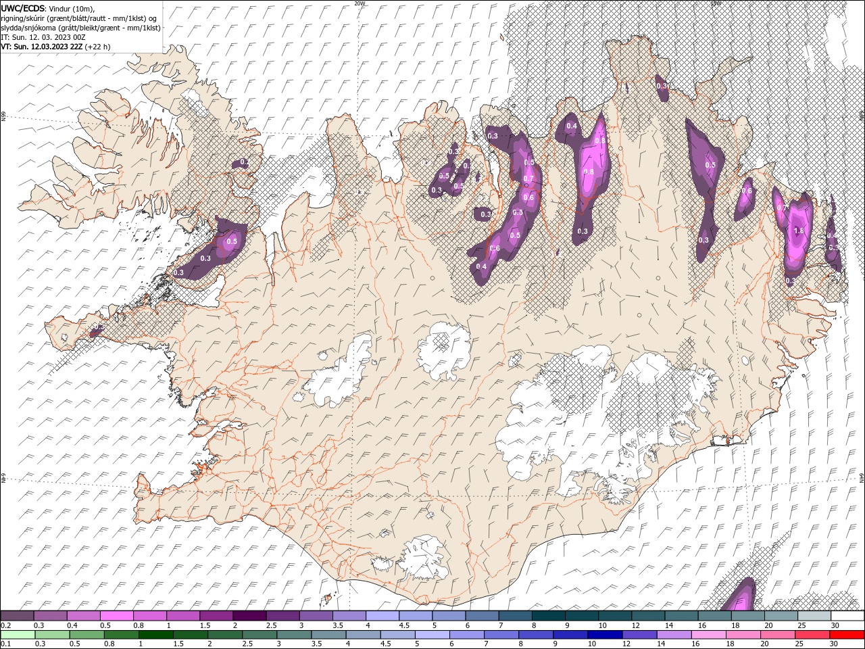The image size is (865, 649).
Task: Click the UWC/ECDS title text
Action: [23, 8]
